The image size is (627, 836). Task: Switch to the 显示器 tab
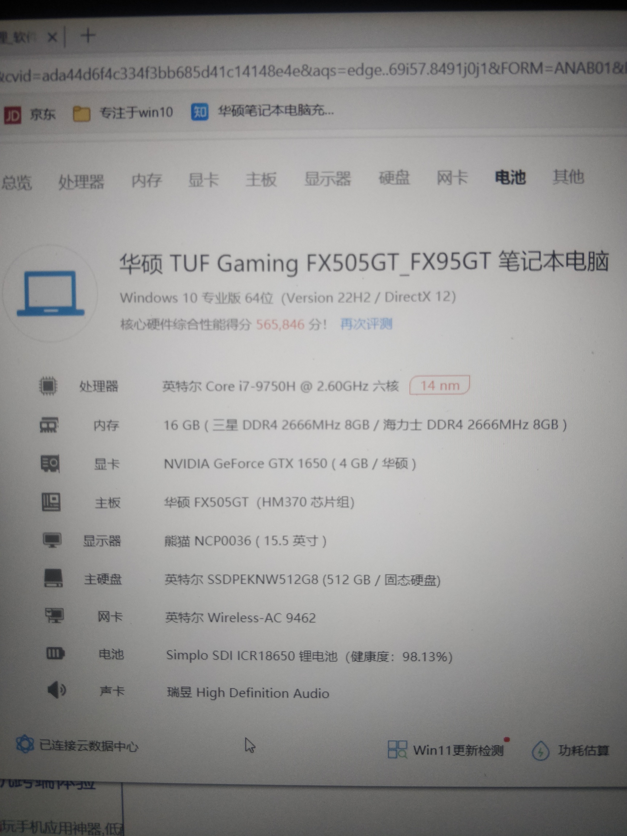click(327, 179)
